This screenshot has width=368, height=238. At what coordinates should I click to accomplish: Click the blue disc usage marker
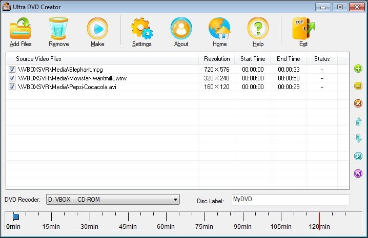[16, 217]
